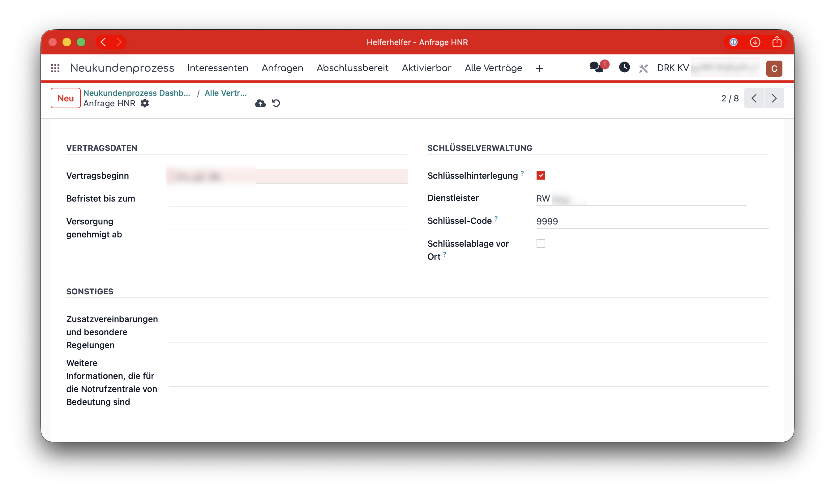835x494 pixels.
Task: Save the record using the cloud upload icon
Action: (260, 103)
